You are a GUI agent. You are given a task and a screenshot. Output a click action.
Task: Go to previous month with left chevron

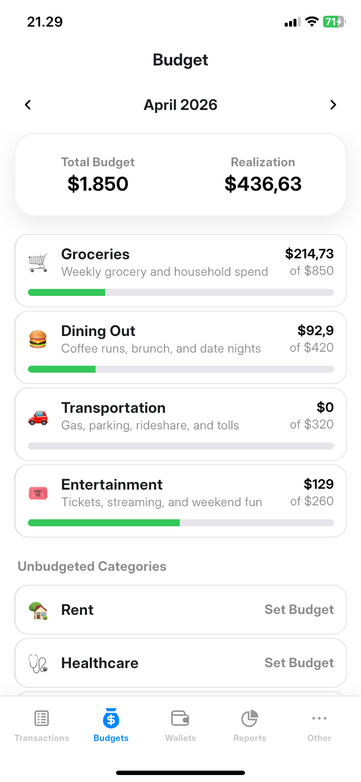[x=28, y=105]
